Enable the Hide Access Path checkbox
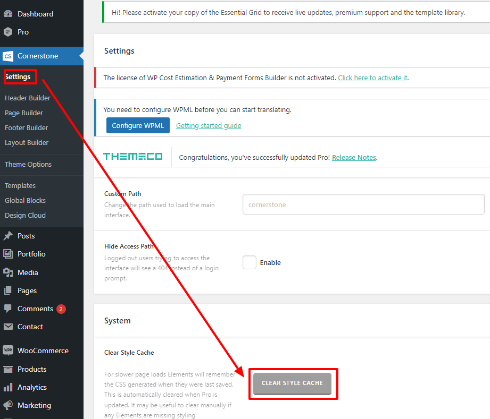Viewport: 490px width, 419px height. point(250,262)
